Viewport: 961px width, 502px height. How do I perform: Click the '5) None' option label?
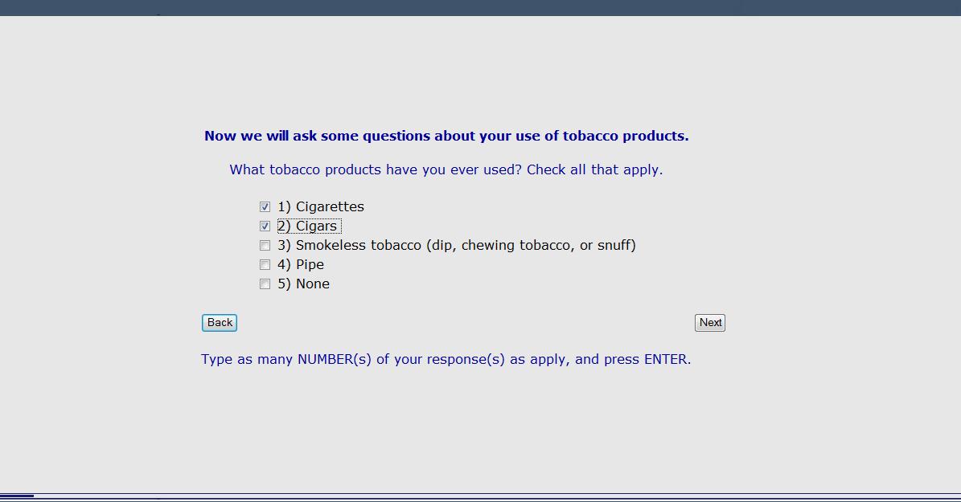coord(303,284)
